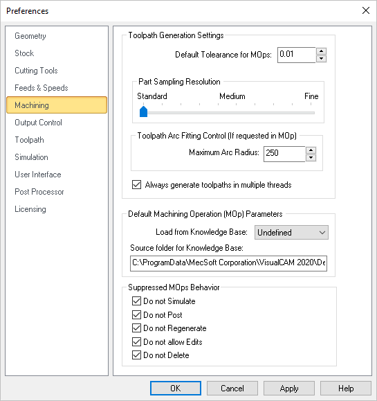Increase Maximum Arc Radius with up arrow

pyautogui.click(x=311, y=150)
